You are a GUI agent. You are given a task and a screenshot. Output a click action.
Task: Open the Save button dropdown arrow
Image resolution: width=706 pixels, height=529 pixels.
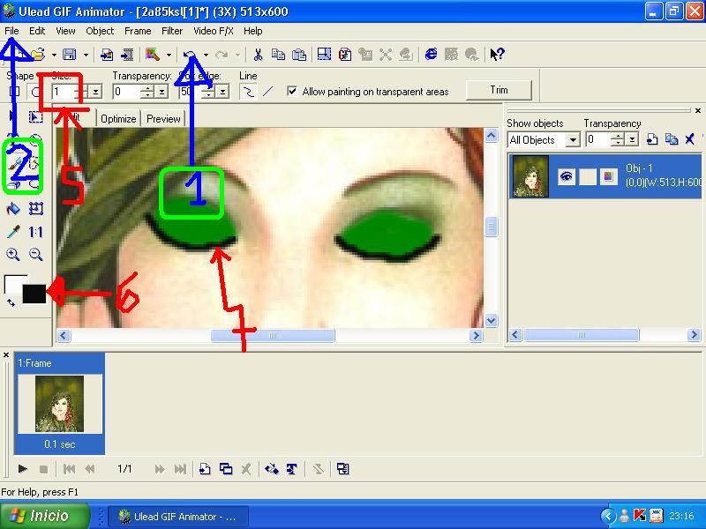[x=86, y=55]
